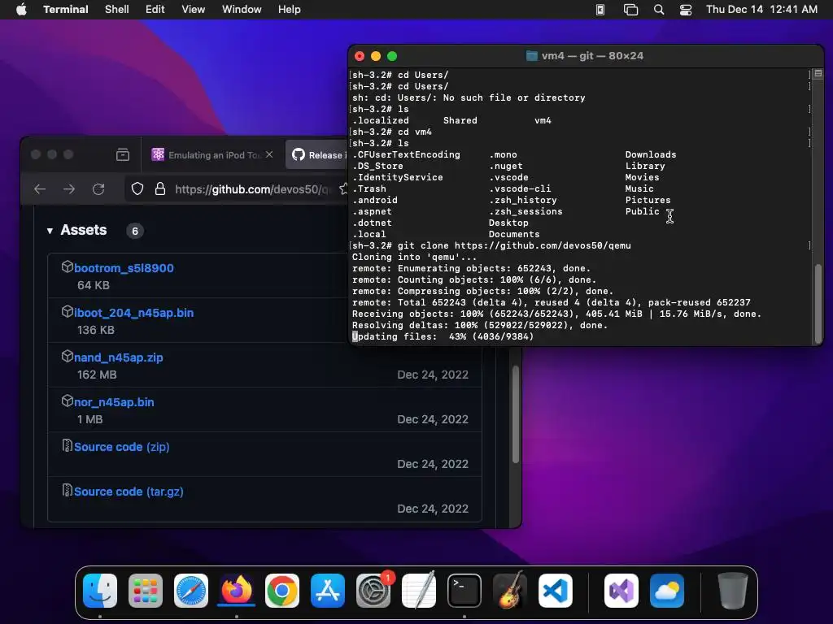Open the Terminal app menu
Viewport: 833px width, 624px height.
click(65, 10)
